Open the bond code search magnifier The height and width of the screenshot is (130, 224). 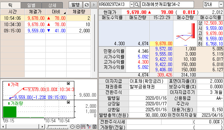137,5
